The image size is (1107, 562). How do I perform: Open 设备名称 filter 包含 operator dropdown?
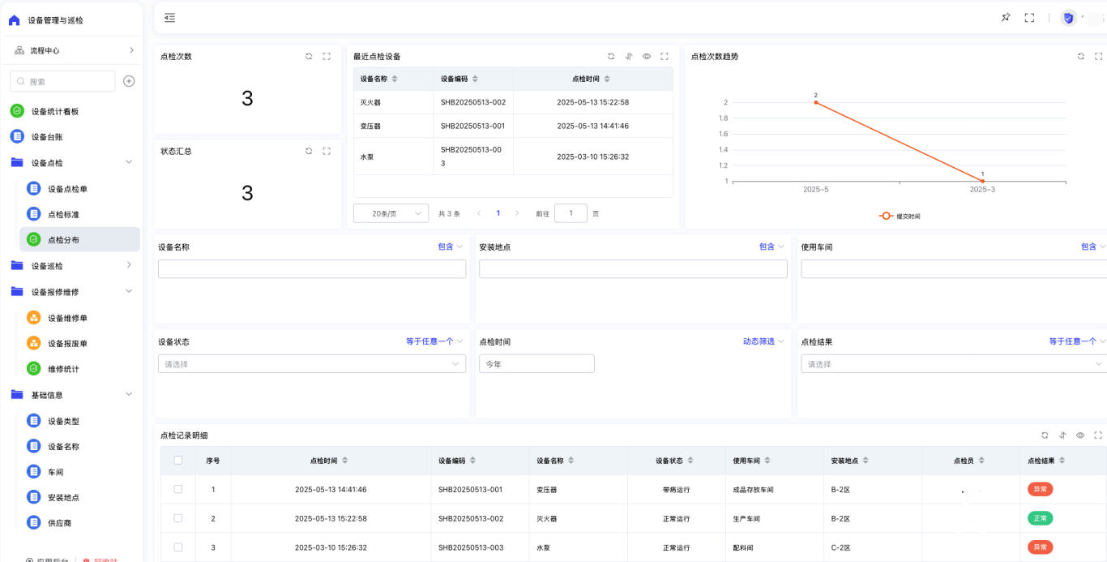pos(451,247)
